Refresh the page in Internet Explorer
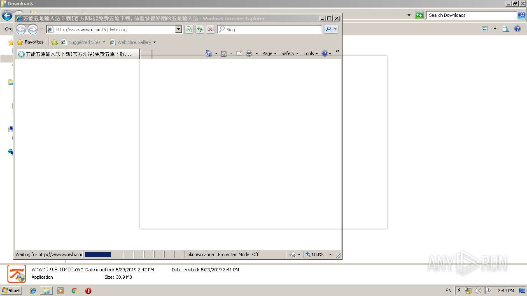This screenshot has height=296, width=527. pos(200,29)
